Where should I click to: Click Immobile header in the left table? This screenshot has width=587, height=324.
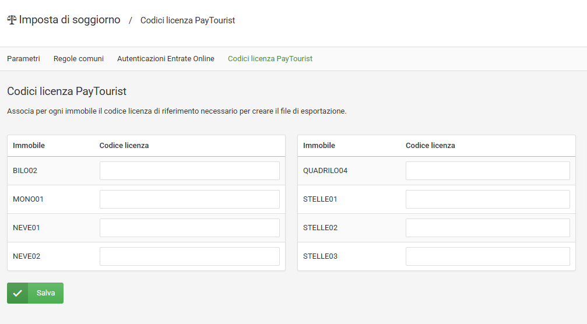coord(29,146)
